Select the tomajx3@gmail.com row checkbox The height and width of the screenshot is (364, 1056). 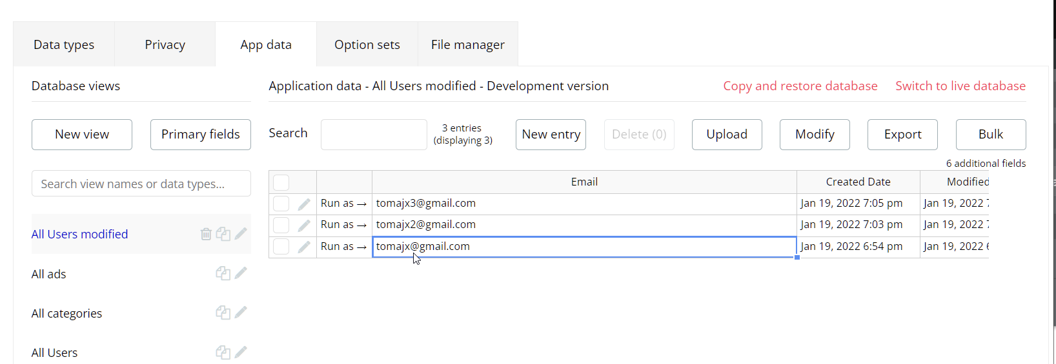click(x=281, y=204)
